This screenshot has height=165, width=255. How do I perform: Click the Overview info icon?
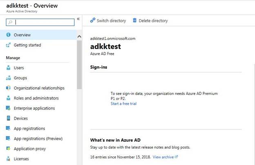(x=8, y=35)
